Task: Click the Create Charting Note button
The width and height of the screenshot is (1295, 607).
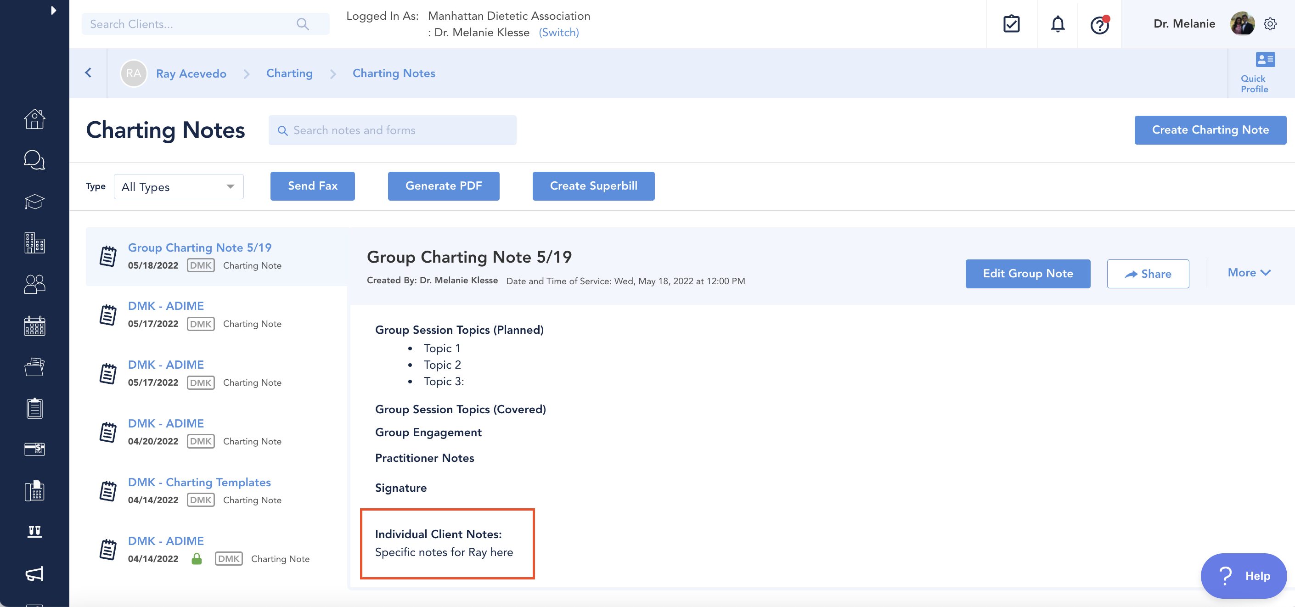Action: [x=1211, y=129]
